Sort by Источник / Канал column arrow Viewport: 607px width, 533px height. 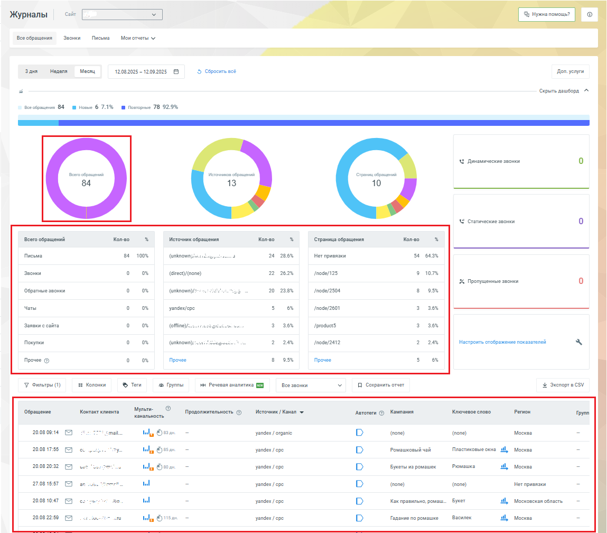302,412
